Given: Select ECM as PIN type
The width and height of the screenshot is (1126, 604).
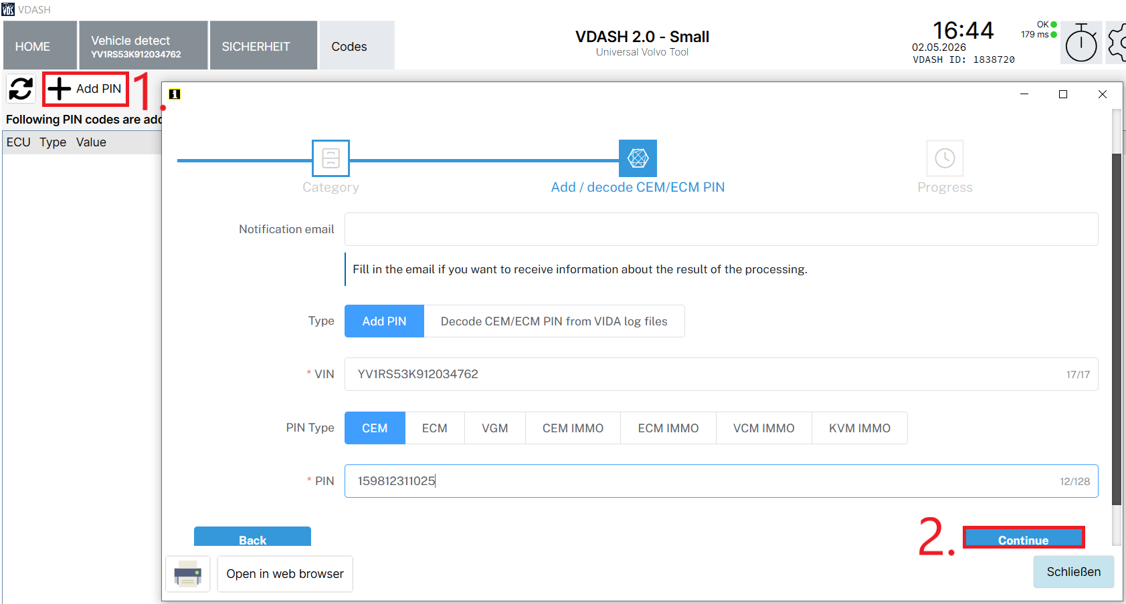Looking at the screenshot, I should (435, 428).
